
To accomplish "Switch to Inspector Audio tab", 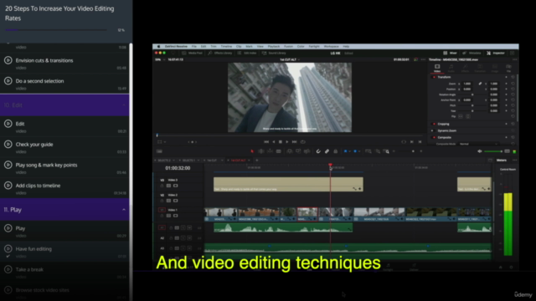I will tap(451, 68).
